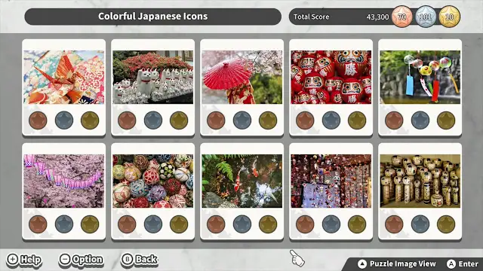The width and height of the screenshot is (483, 271).
Task: Open Help with the plus button
Action: click(24, 260)
